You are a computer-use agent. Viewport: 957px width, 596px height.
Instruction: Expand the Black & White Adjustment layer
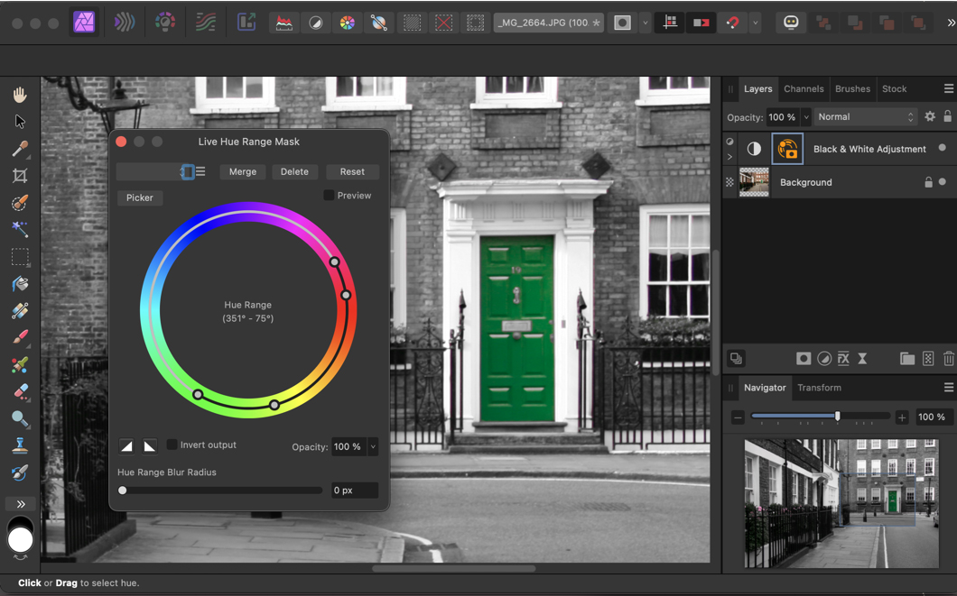pos(729,157)
